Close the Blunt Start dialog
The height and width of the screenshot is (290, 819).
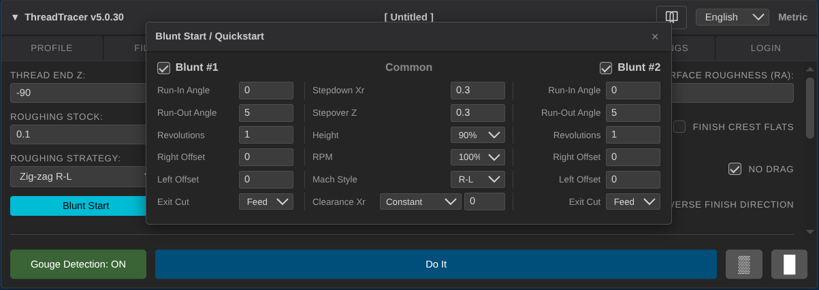click(x=655, y=37)
